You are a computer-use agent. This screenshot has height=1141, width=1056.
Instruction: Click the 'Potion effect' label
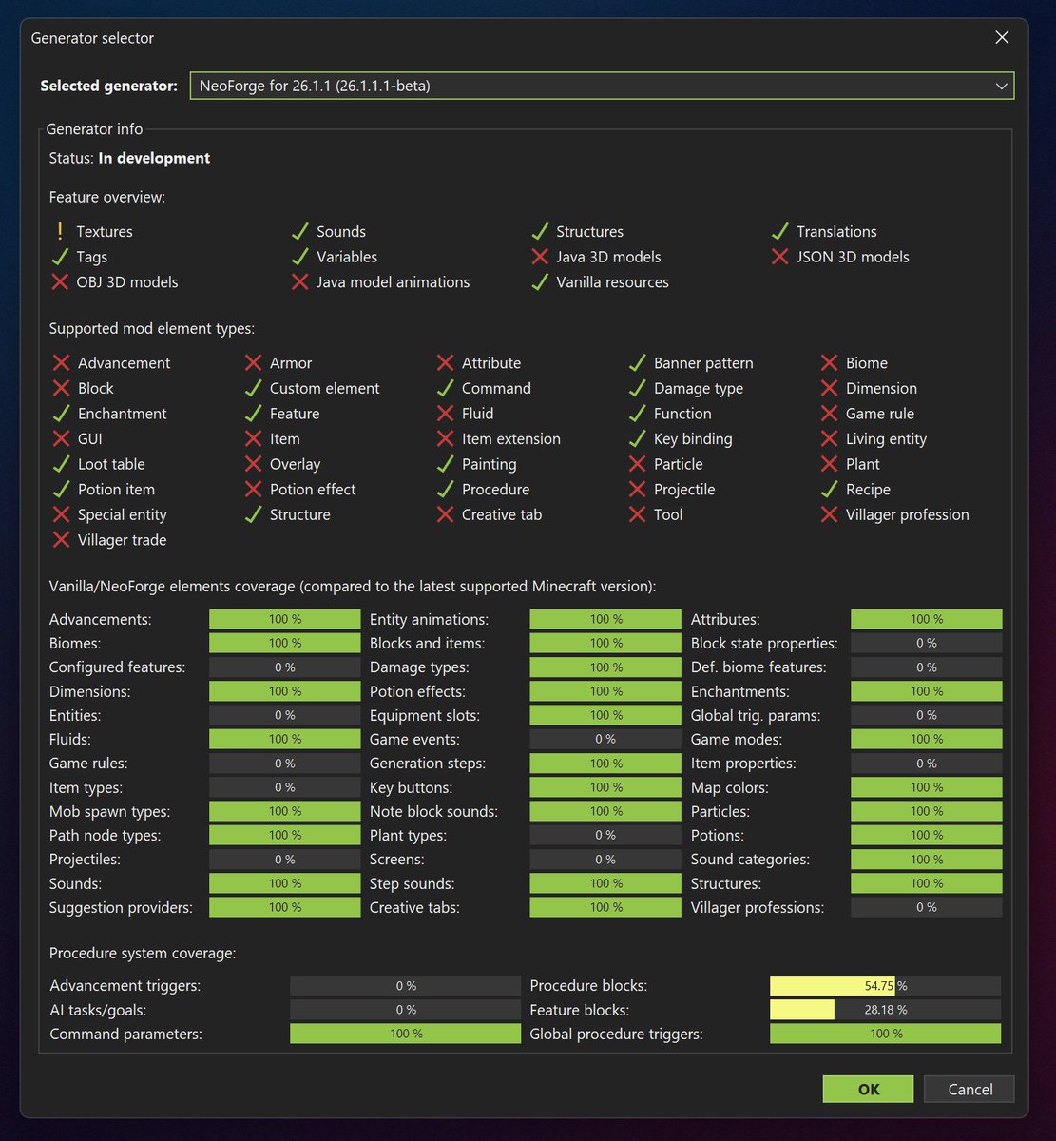coord(313,490)
